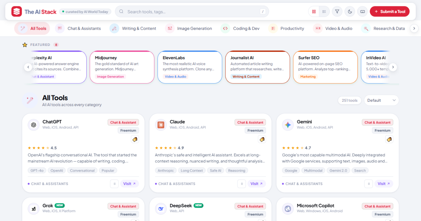Open the Default sort dropdown

click(x=381, y=100)
